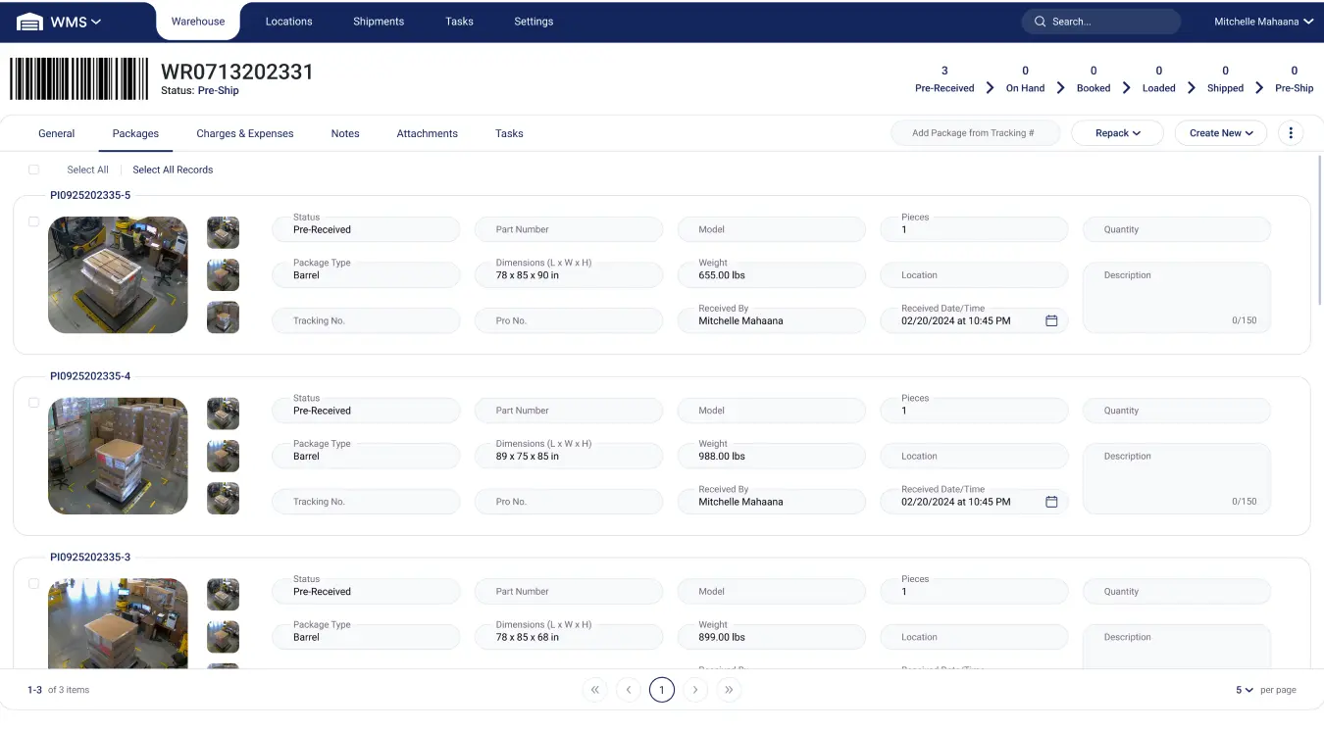This screenshot has width=1324, height=731.
Task: Open the per page count dropdown
Action: [1245, 690]
